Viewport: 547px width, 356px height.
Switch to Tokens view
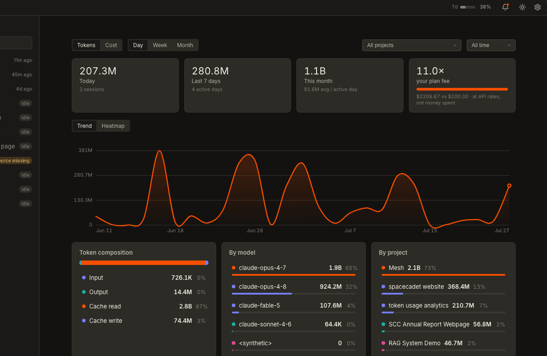click(86, 45)
